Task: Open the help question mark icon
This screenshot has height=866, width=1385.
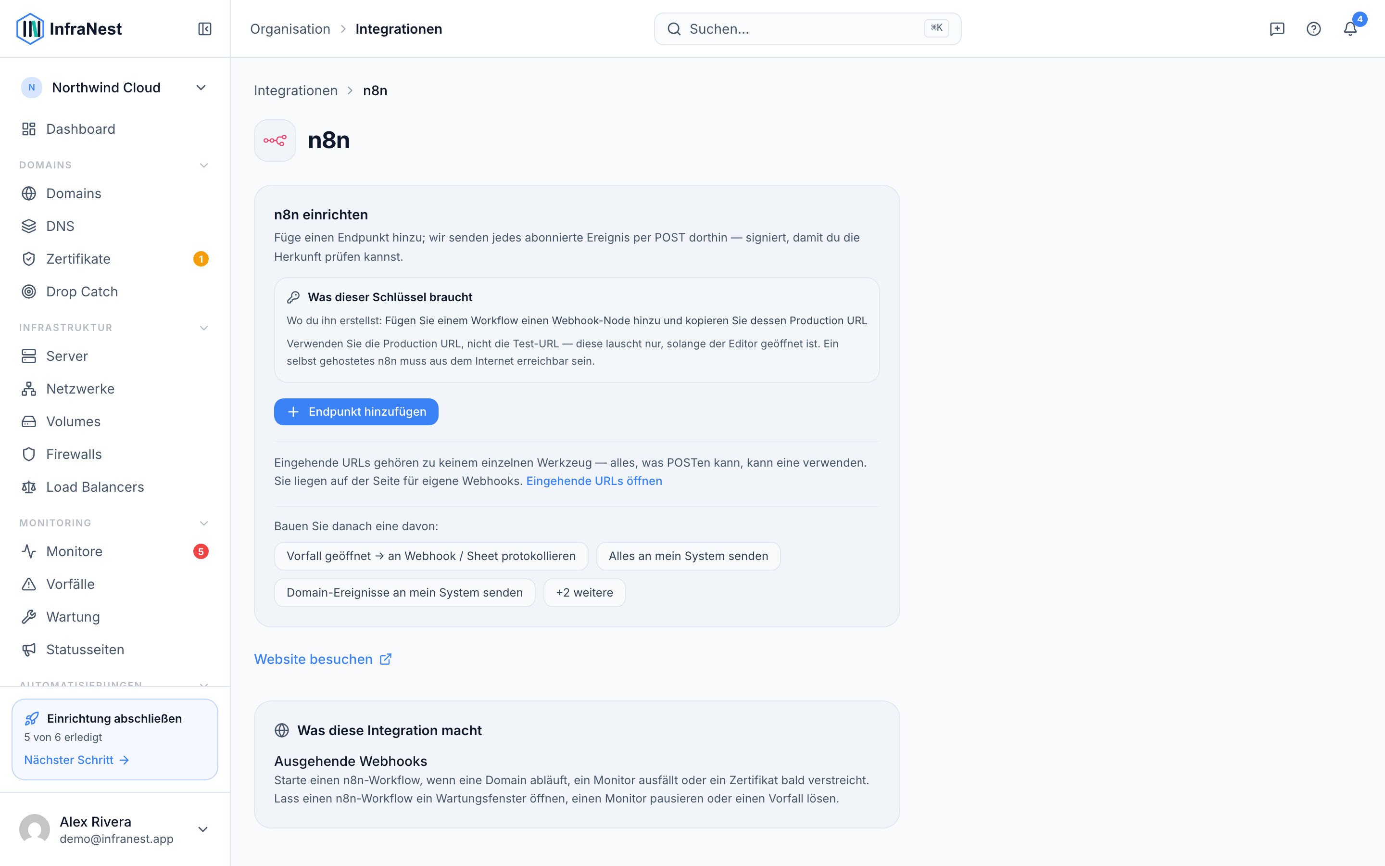Action: pos(1313,29)
